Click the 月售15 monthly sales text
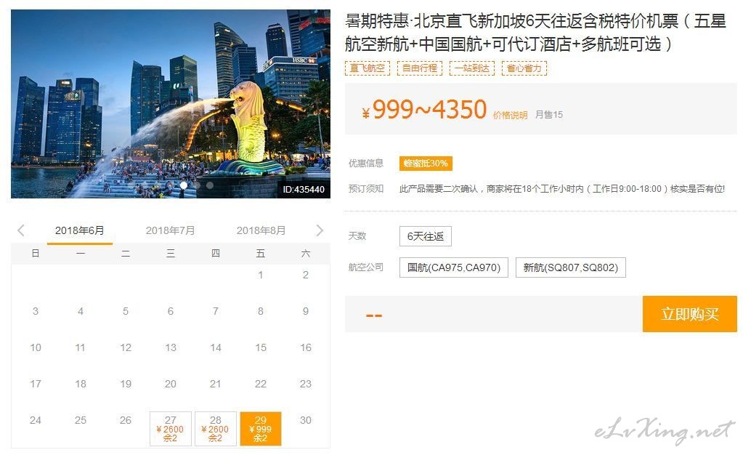Image resolution: width=743 pixels, height=455 pixels. [549, 115]
